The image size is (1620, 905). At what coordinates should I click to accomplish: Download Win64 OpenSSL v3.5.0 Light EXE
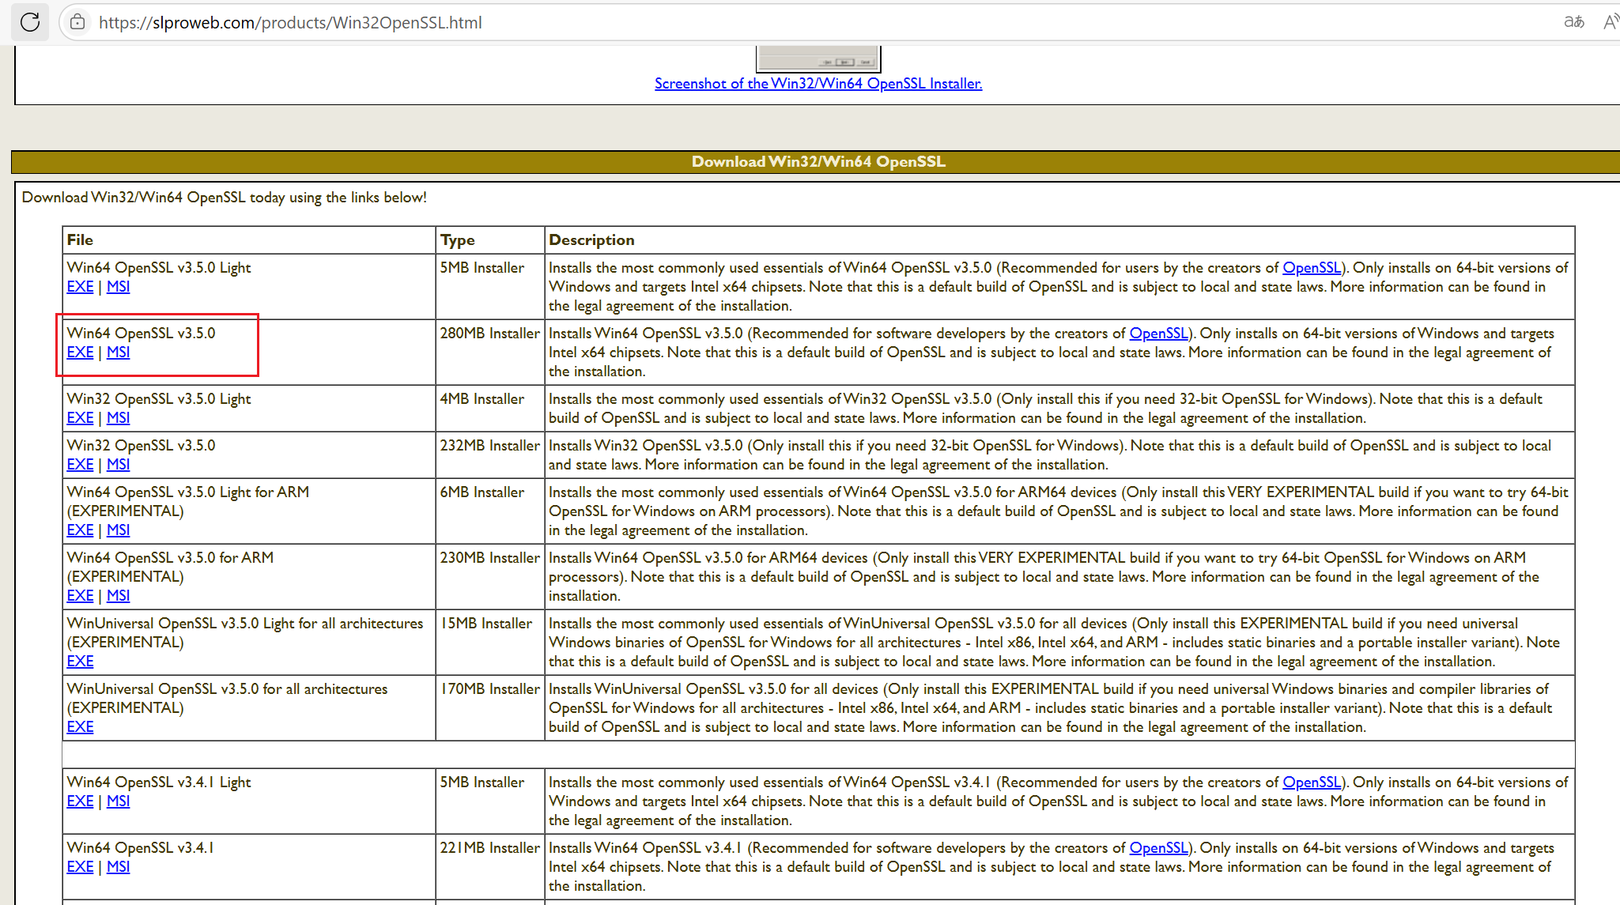[x=80, y=287]
